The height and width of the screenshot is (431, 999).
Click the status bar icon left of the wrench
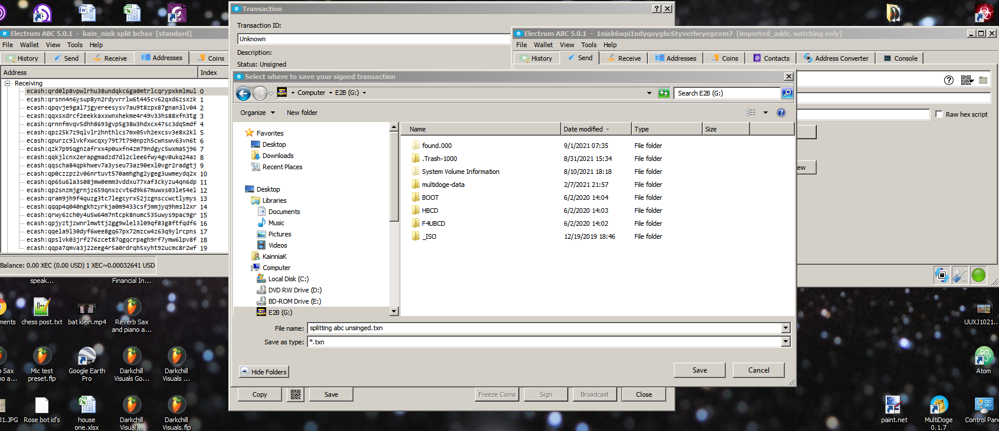pyautogui.click(x=942, y=275)
